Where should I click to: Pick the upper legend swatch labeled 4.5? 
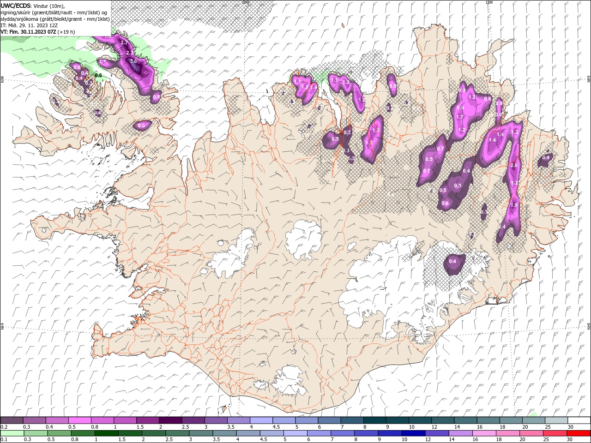[284, 420]
